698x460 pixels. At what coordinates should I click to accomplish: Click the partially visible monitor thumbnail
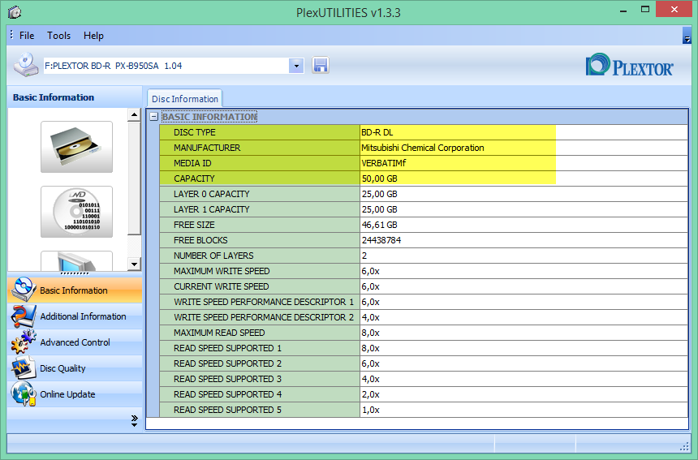click(x=76, y=261)
